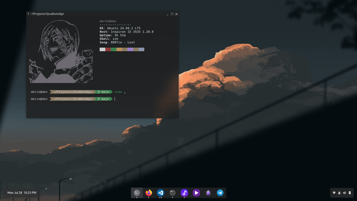This screenshot has height=201, width=357.
Task: Click the ASCII art portrait in terminal
Action: tap(61, 52)
